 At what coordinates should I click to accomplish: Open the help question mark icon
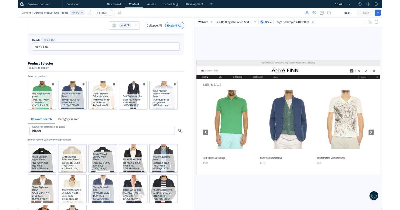click(360, 4)
